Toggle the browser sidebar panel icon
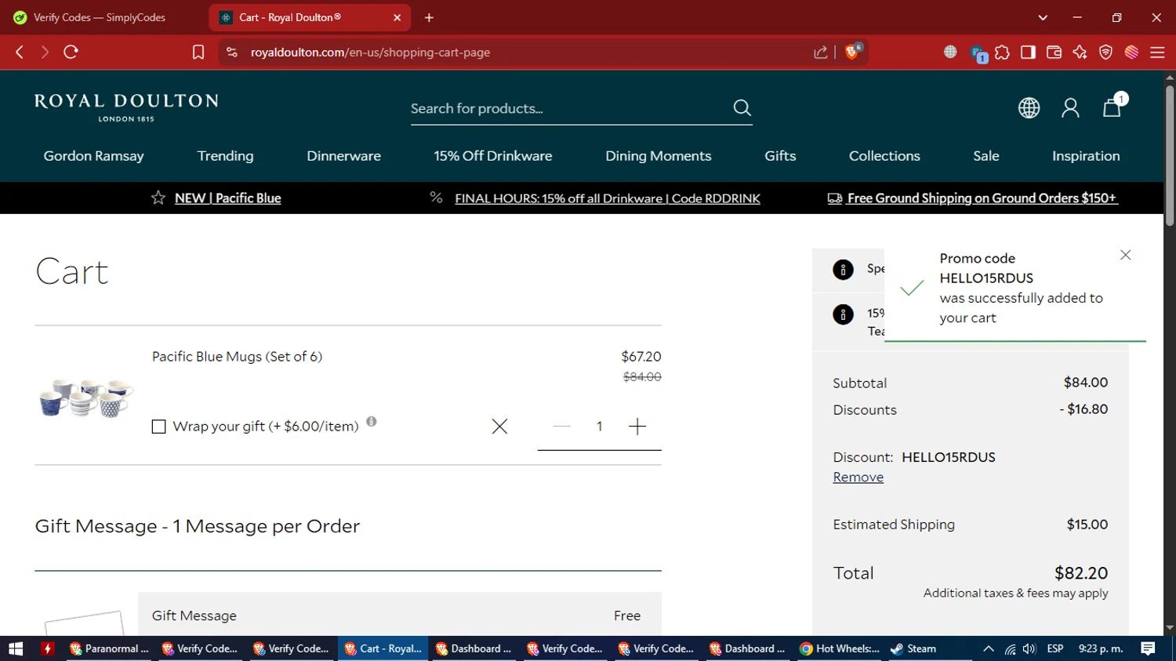Screen dimensions: 1176x661 (1028, 52)
